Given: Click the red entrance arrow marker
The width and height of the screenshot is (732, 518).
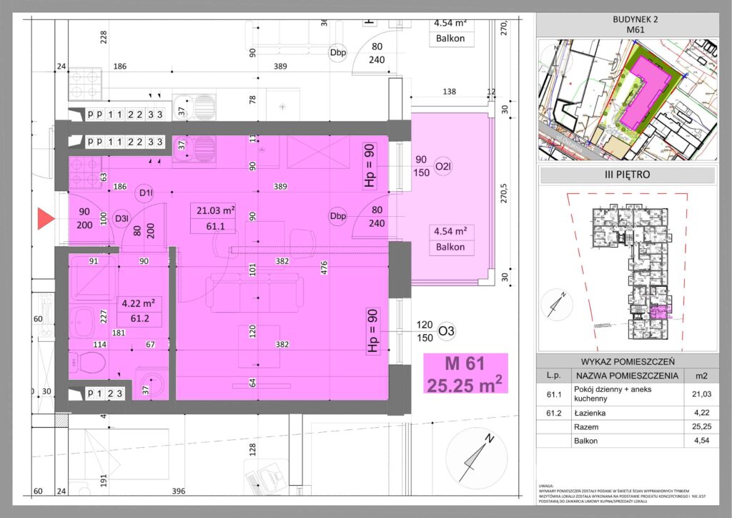Looking at the screenshot, I should 46,218.
